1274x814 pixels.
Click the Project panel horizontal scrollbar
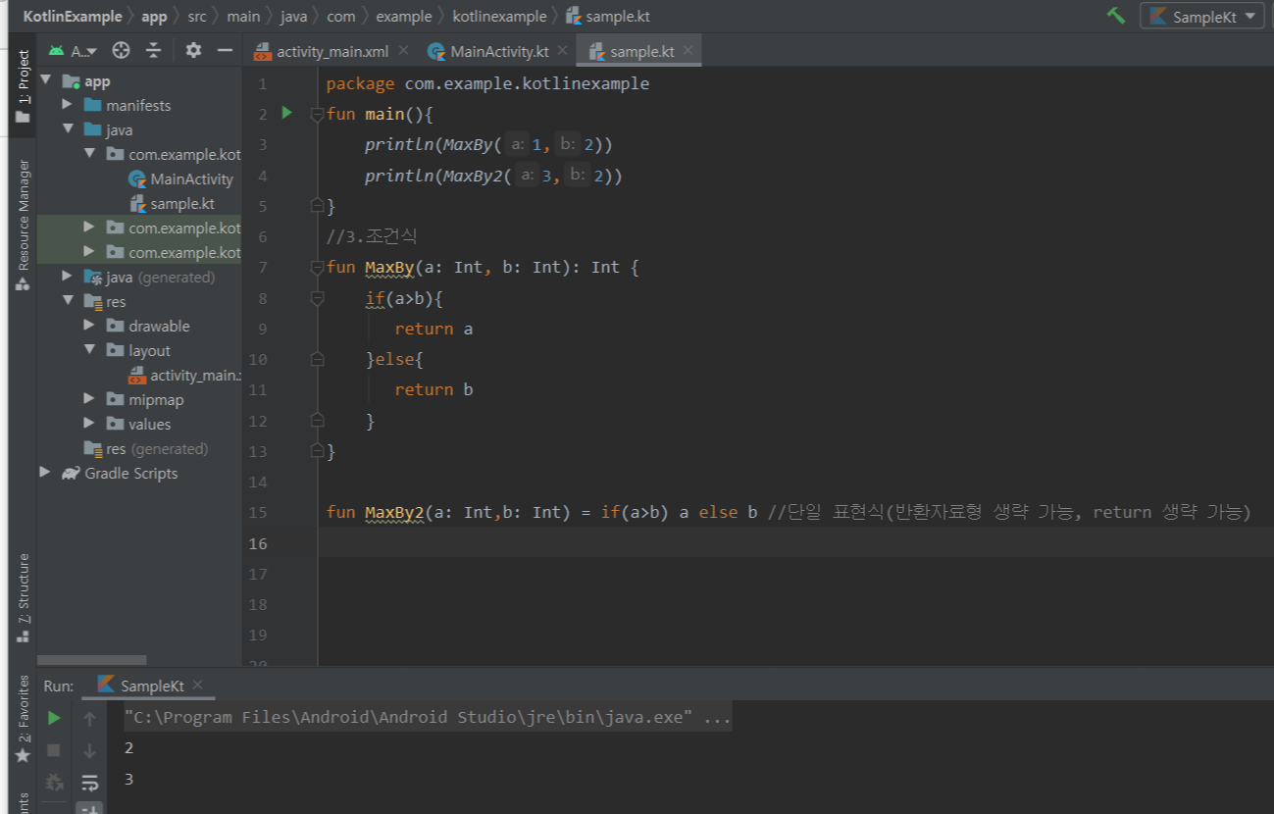(x=91, y=661)
